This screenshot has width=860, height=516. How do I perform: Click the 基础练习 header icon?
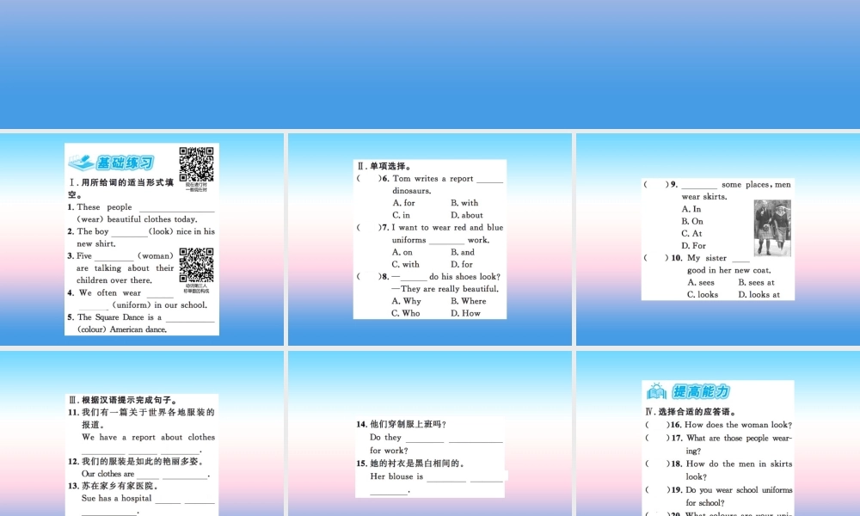click(81, 163)
